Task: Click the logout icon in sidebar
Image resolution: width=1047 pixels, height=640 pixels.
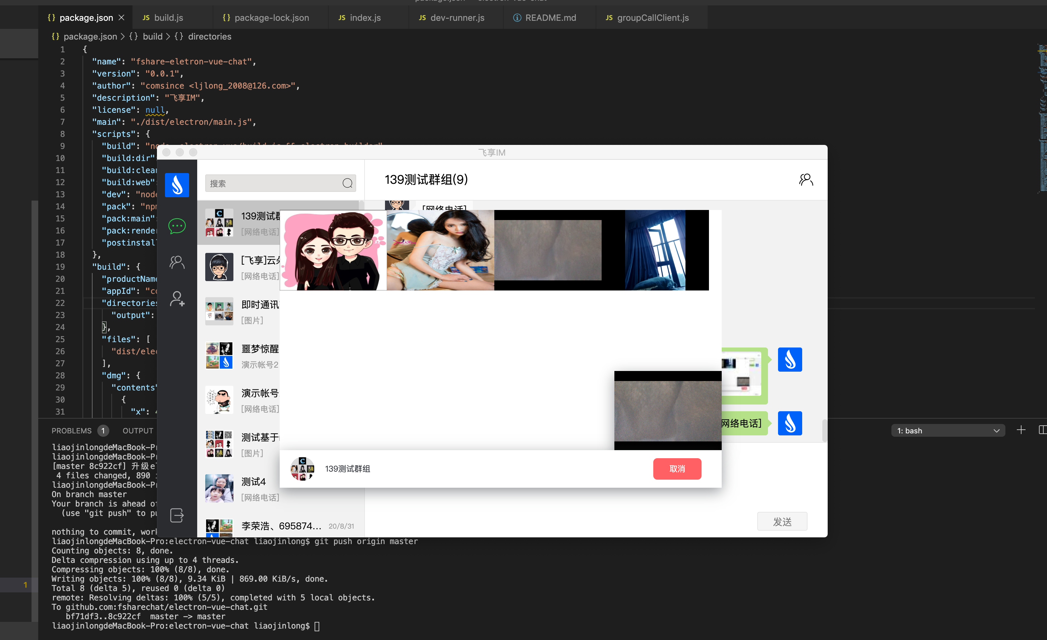Action: [177, 515]
